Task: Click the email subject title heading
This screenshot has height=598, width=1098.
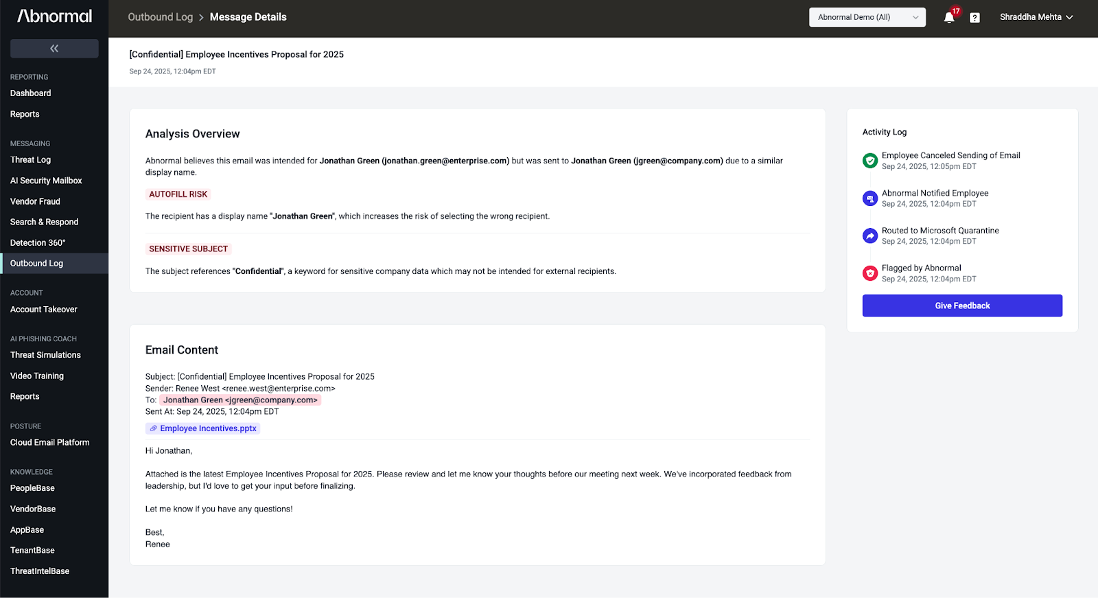Action: click(237, 54)
